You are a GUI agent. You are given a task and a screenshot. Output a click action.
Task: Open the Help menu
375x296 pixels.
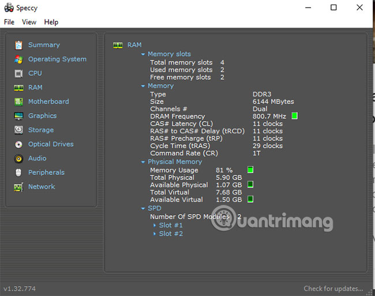51,22
